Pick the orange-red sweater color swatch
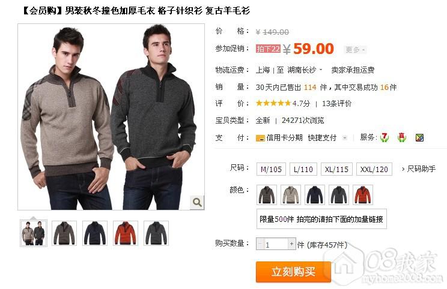This screenshot has width=447, height=289. (363, 195)
